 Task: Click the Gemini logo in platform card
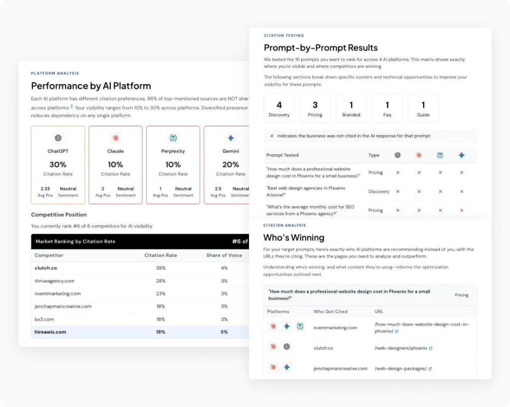231,138
